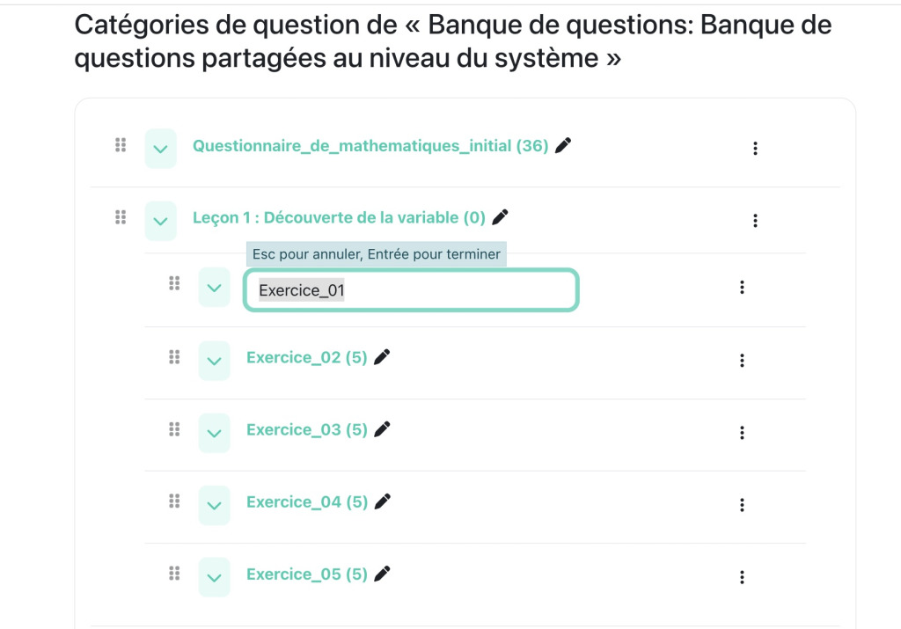Click the pencil icon next to Exercice_03

(x=382, y=428)
